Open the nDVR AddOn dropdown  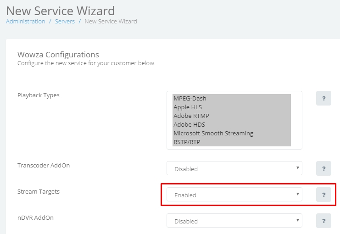[234, 220]
